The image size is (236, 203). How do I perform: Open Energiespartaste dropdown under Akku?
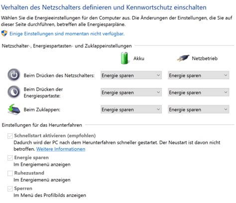131,92
